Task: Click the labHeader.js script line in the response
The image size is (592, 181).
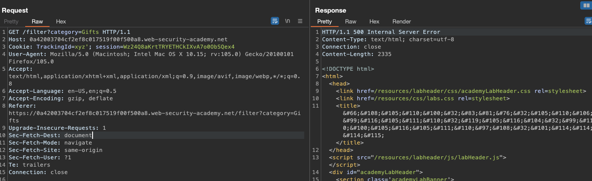Action: coord(418,157)
